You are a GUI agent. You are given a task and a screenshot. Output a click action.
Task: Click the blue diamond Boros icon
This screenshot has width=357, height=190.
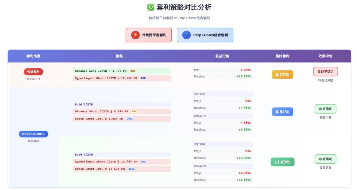(187, 35)
